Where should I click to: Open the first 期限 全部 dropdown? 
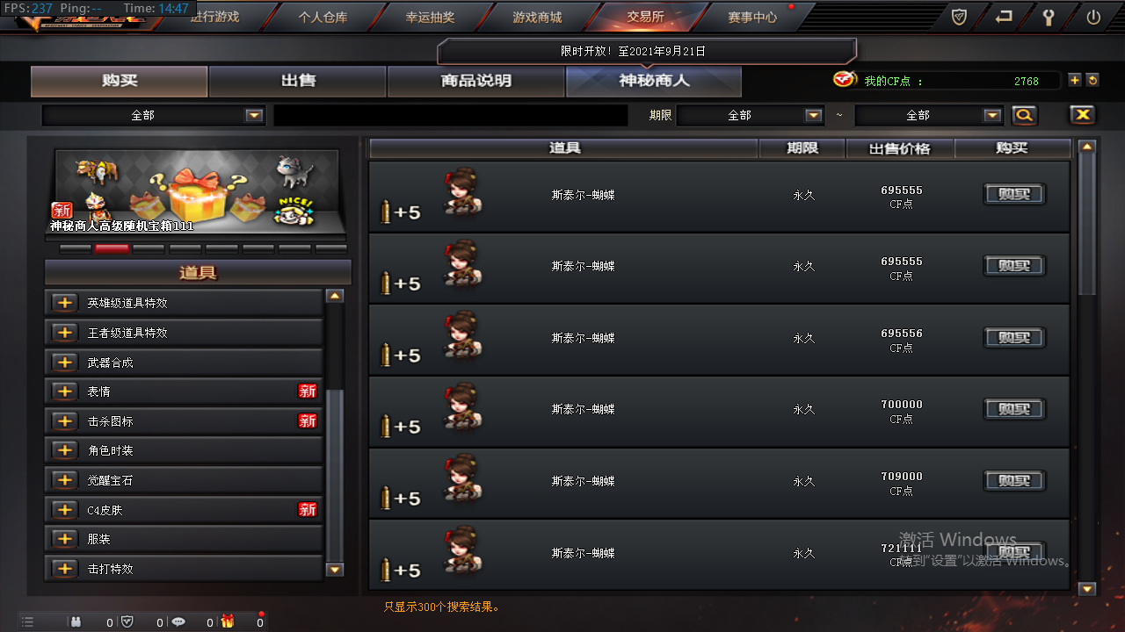(x=750, y=115)
